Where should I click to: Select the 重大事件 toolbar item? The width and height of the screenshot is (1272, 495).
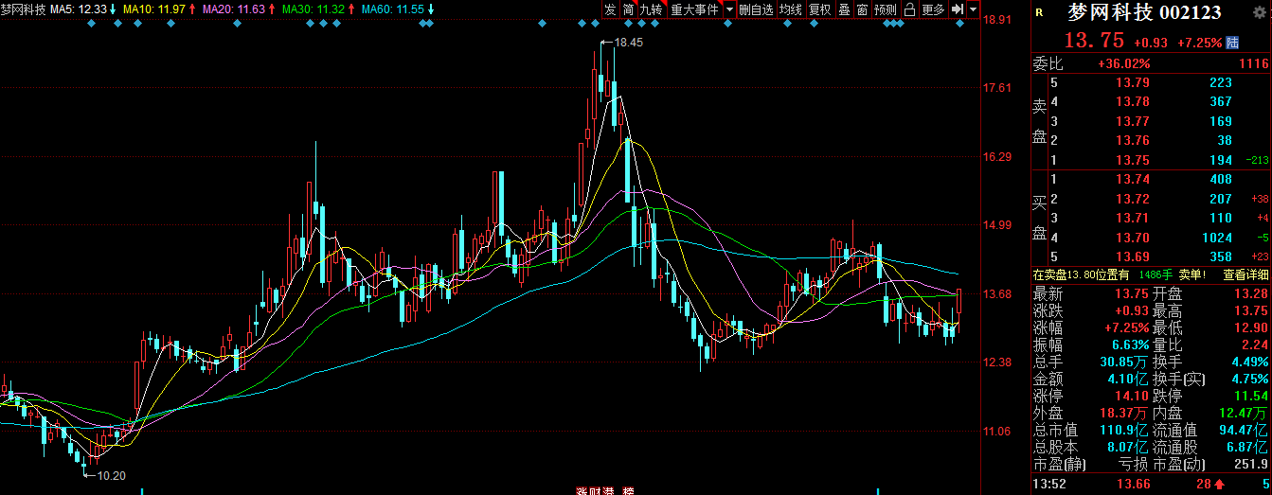click(695, 9)
